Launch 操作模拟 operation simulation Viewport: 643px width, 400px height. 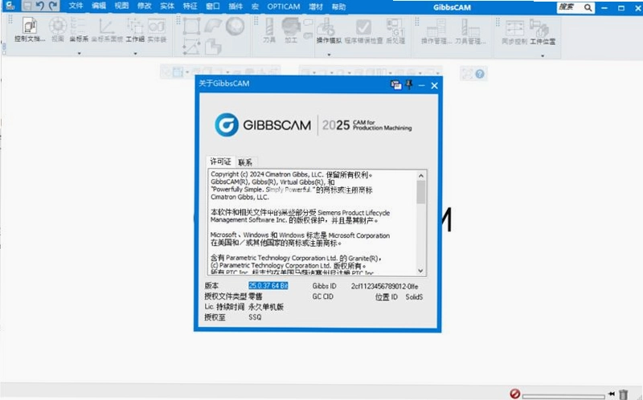click(329, 31)
